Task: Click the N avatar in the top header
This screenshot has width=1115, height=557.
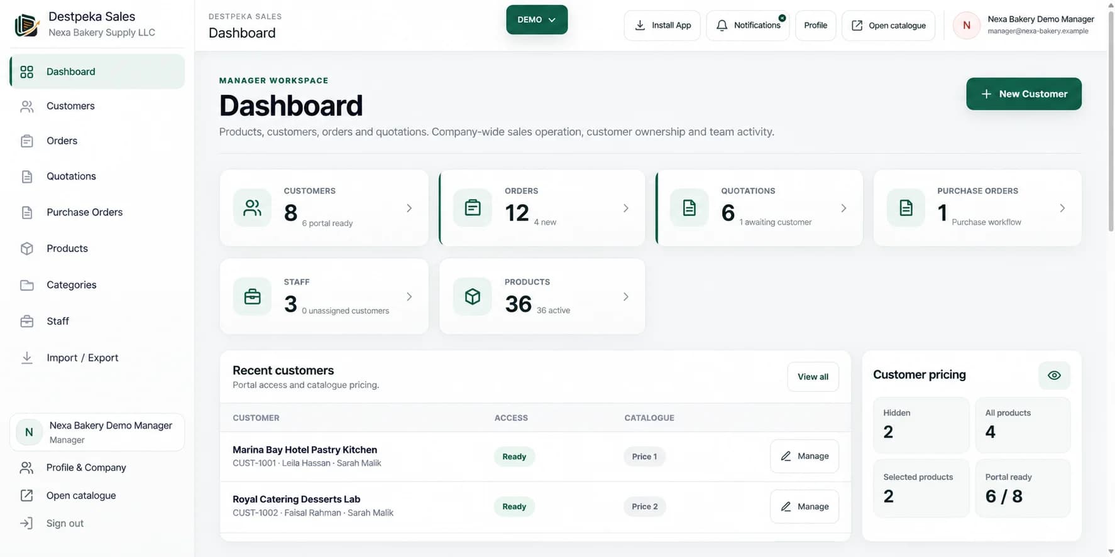Action: click(x=967, y=25)
